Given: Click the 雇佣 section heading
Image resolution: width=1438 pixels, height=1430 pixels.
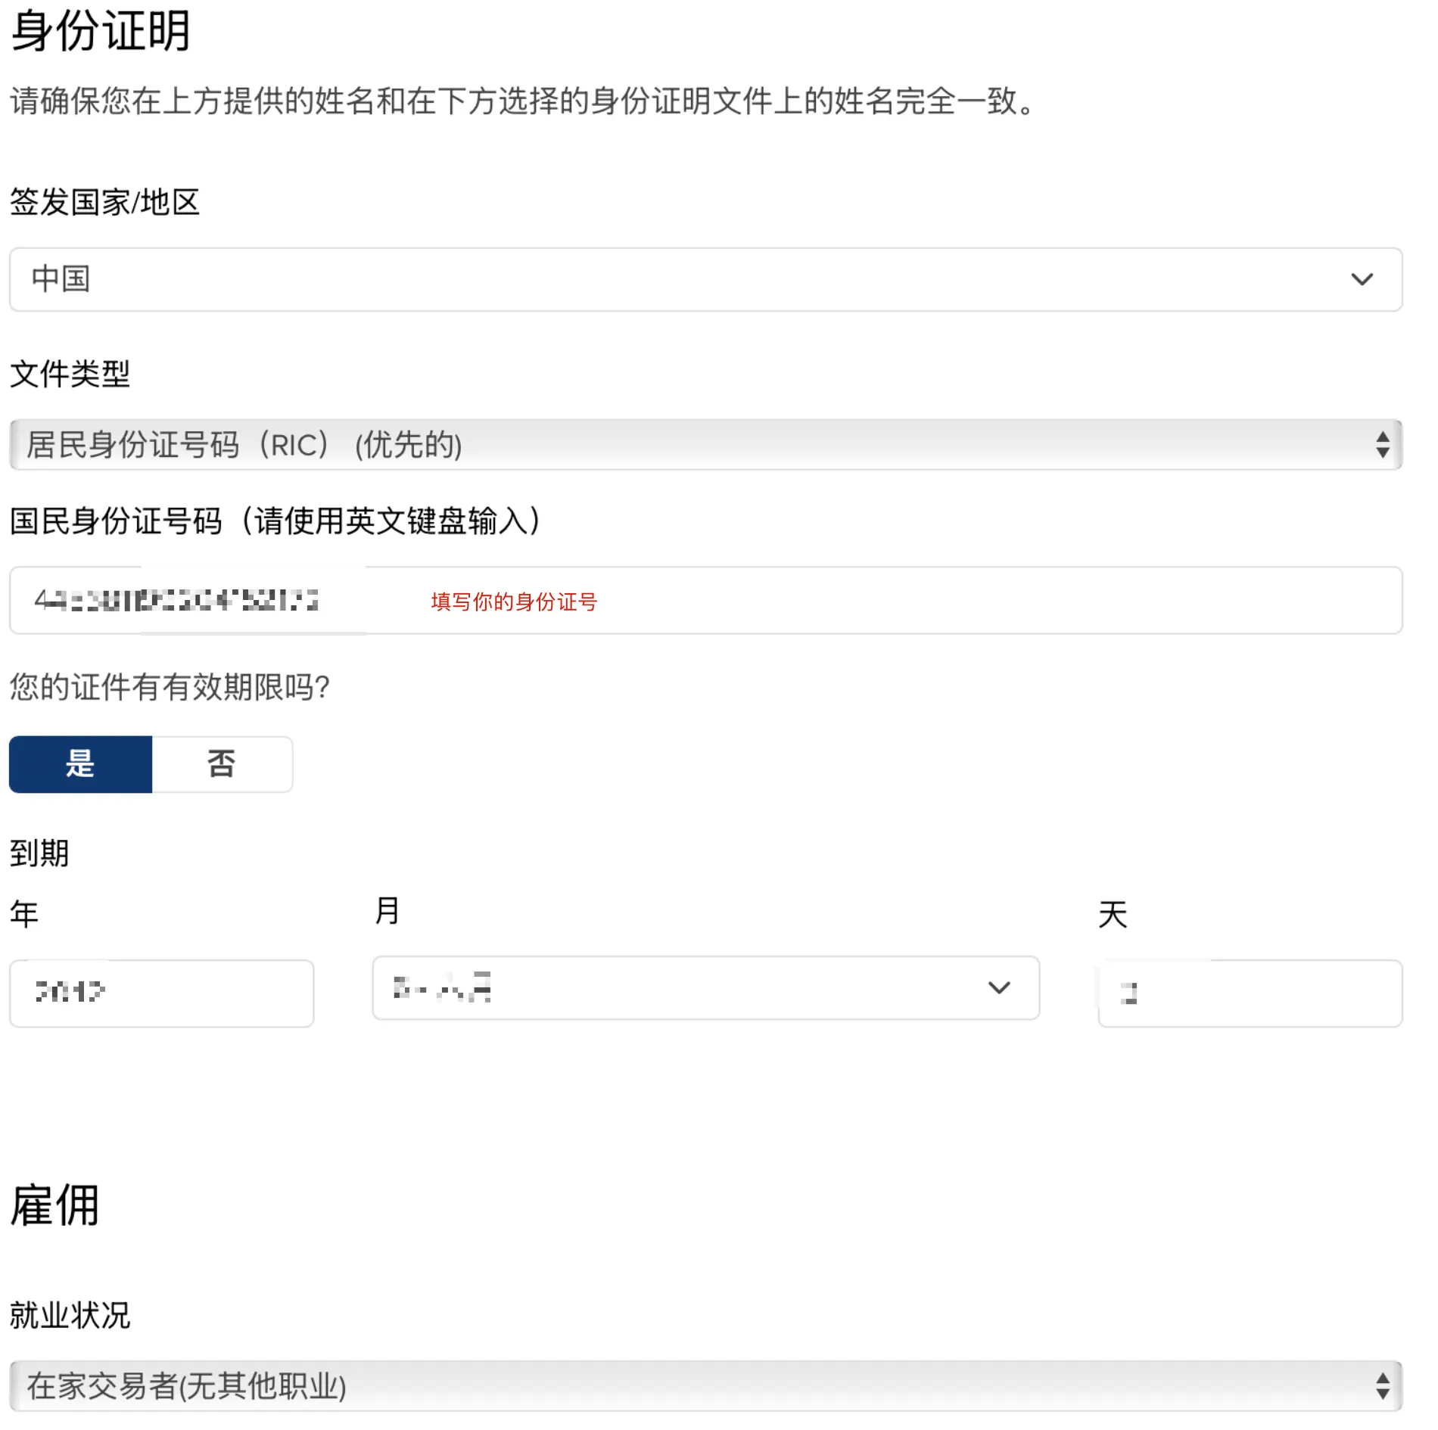Looking at the screenshot, I should click(x=54, y=1205).
